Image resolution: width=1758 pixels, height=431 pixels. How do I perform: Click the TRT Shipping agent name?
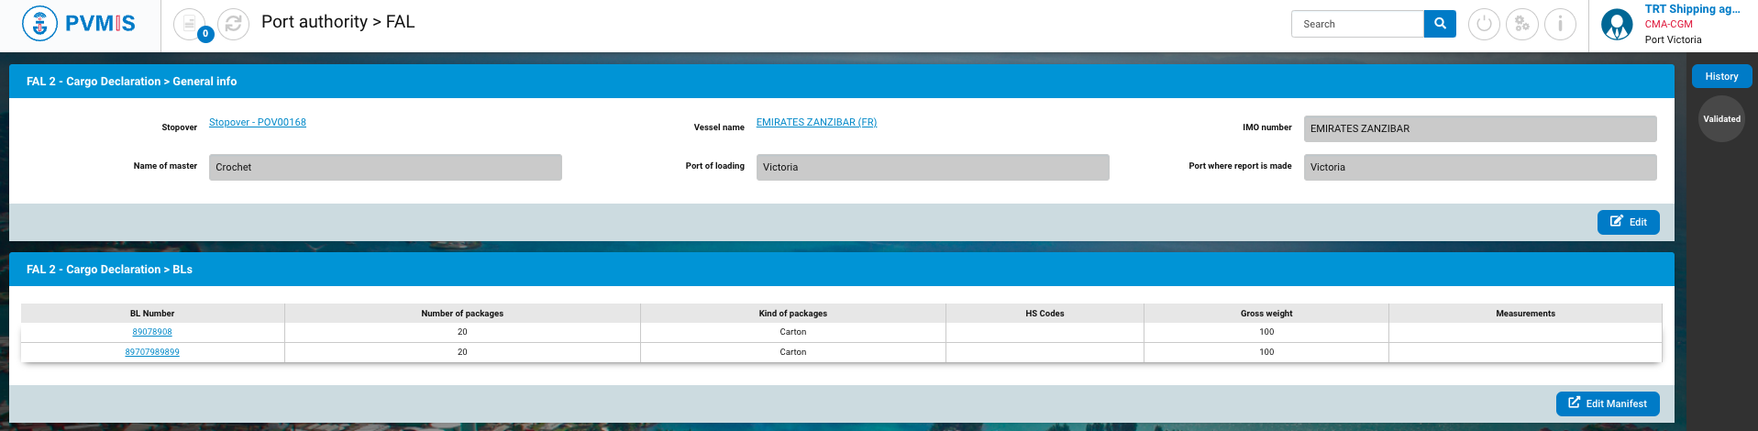pos(1692,9)
